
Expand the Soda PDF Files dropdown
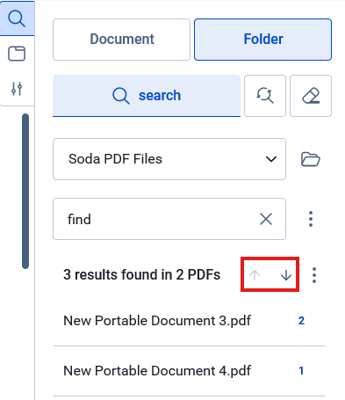point(169,159)
